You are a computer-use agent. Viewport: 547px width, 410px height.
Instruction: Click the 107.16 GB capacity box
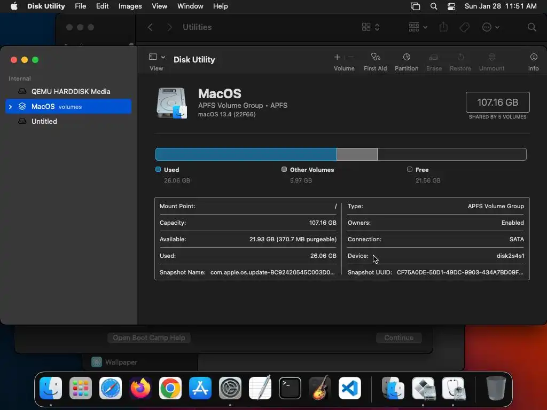(x=497, y=102)
